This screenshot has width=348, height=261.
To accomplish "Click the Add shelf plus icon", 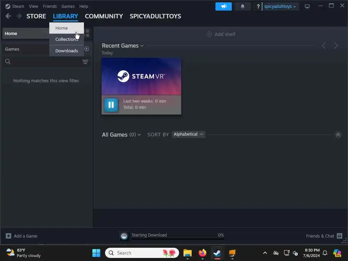I will coord(209,34).
